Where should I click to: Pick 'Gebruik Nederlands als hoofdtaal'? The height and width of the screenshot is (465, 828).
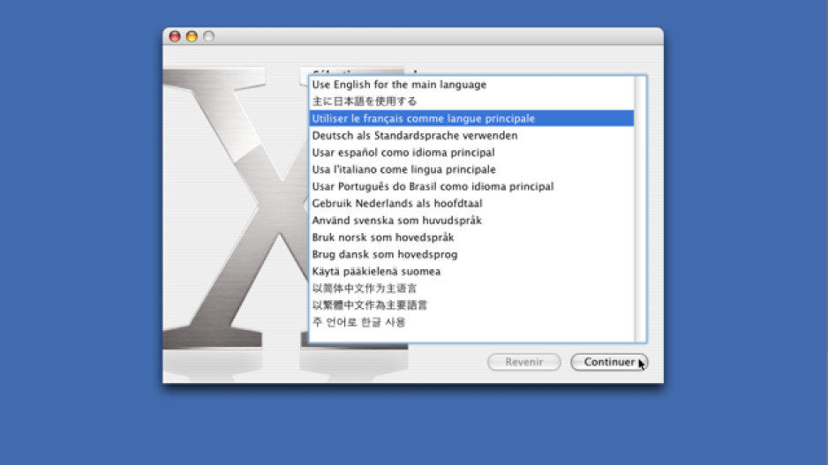coord(471,203)
